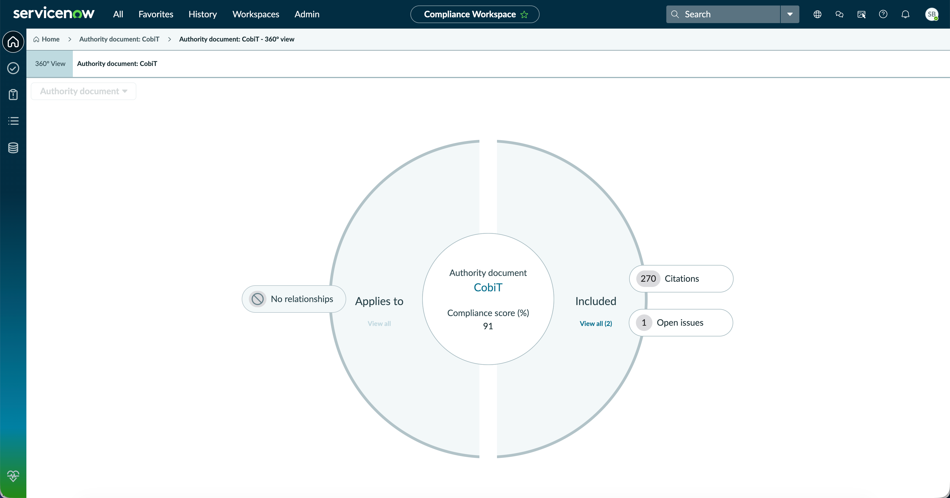
Task: Click the Compliance Workspace title pill
Action: coord(475,14)
